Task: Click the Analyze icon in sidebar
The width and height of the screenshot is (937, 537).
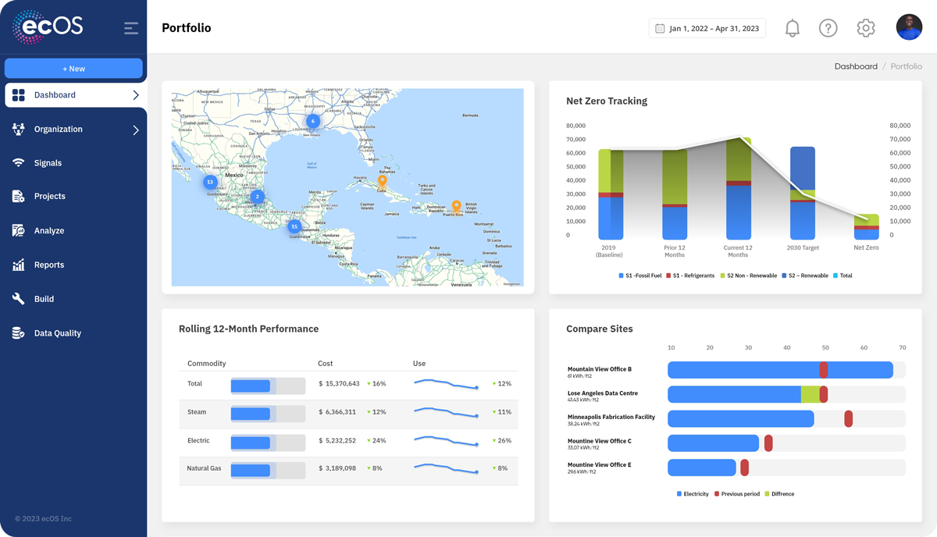Action: pos(19,231)
